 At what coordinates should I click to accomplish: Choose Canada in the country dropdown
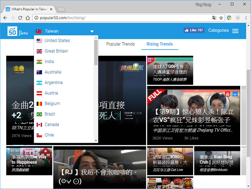[x=52, y=124]
